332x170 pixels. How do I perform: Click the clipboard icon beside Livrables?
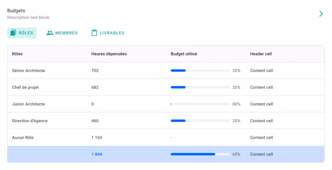tap(94, 33)
